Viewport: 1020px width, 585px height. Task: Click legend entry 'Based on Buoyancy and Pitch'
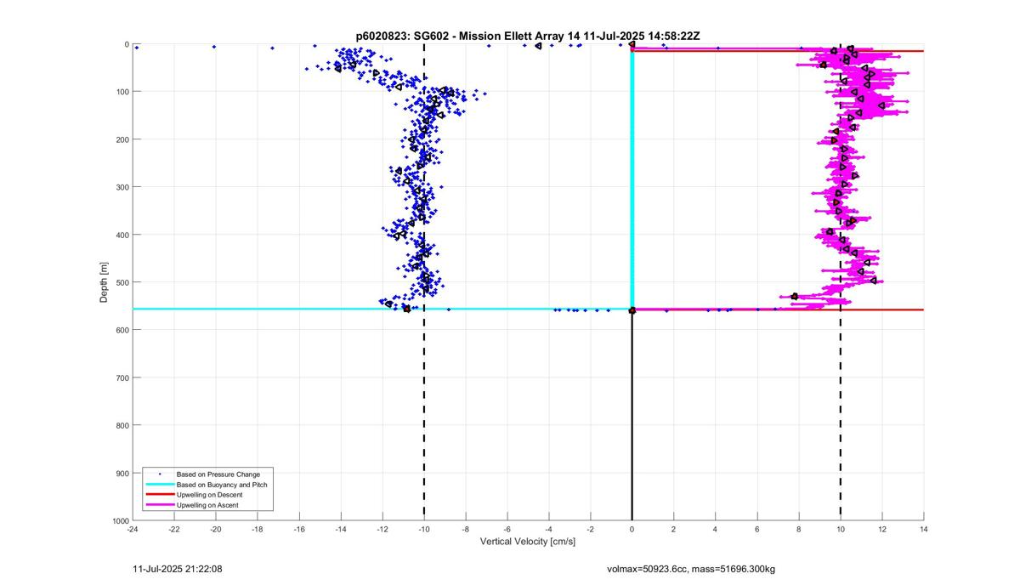(x=222, y=484)
